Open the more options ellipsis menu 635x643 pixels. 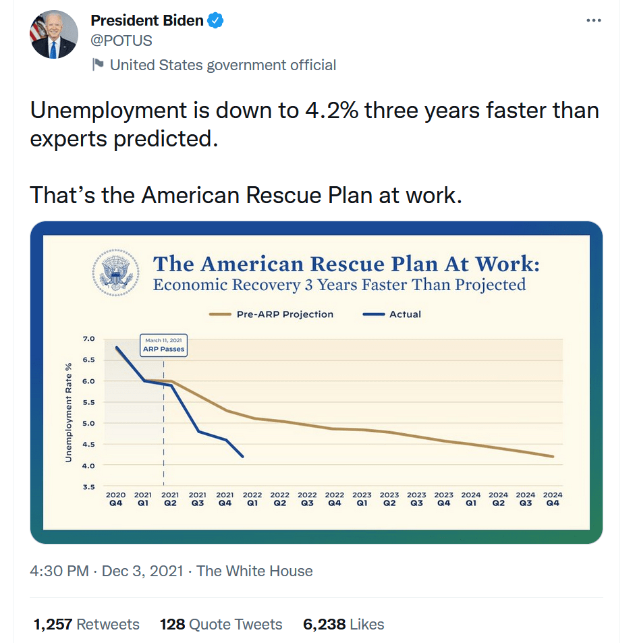593,20
